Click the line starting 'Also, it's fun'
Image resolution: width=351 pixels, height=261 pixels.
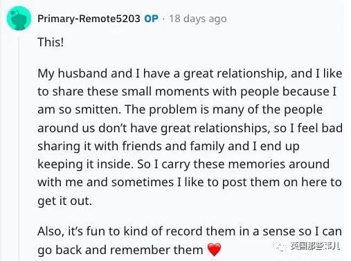(190, 231)
